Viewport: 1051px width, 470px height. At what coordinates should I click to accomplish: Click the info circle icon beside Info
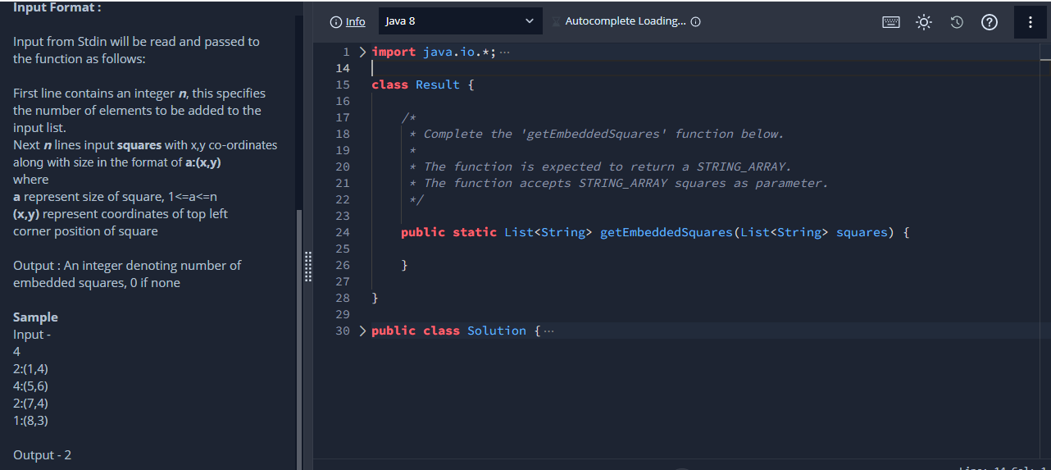click(x=335, y=22)
